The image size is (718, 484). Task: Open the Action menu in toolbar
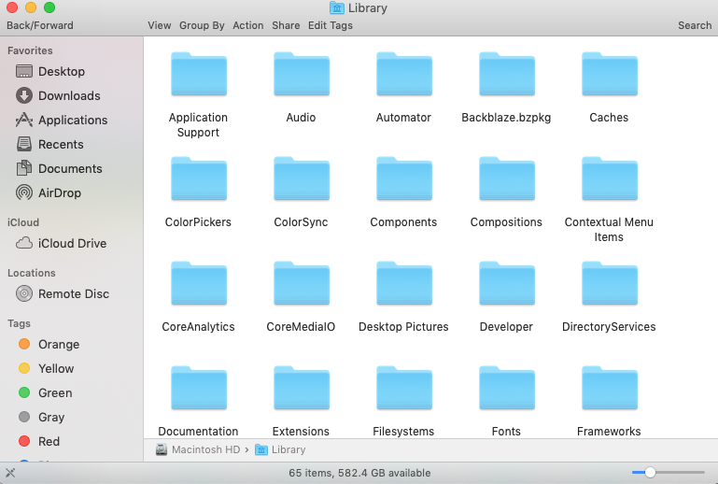tap(248, 25)
